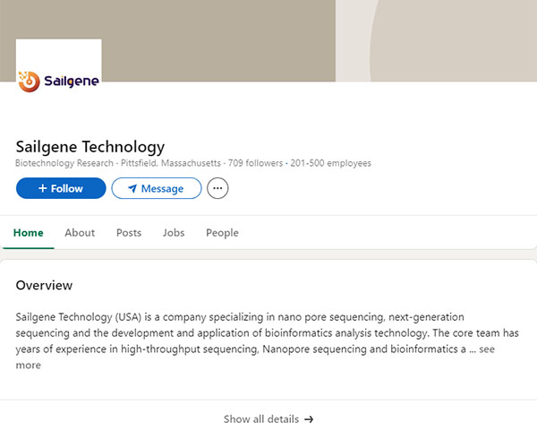Switch to the About tab

(80, 233)
